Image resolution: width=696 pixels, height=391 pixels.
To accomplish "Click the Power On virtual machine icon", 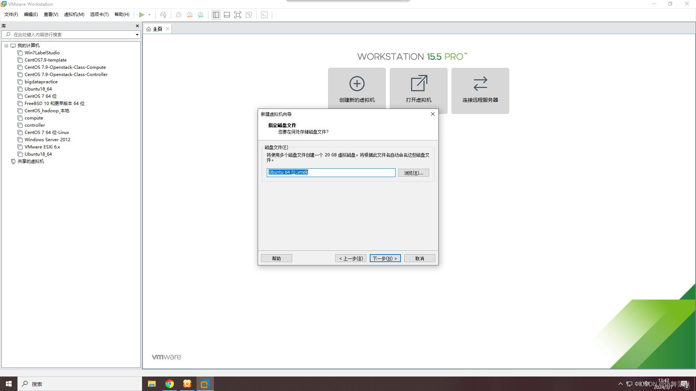I will click(x=141, y=15).
